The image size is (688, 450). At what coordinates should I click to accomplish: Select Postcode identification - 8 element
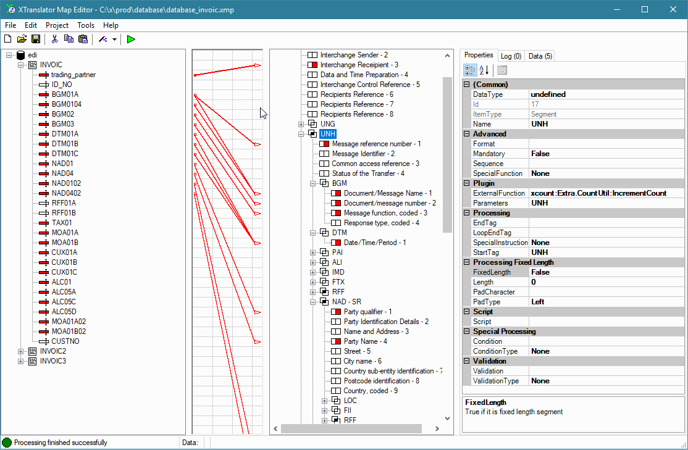(x=381, y=381)
